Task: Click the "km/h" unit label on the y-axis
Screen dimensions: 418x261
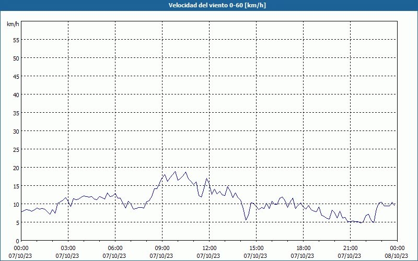Action: (13, 24)
